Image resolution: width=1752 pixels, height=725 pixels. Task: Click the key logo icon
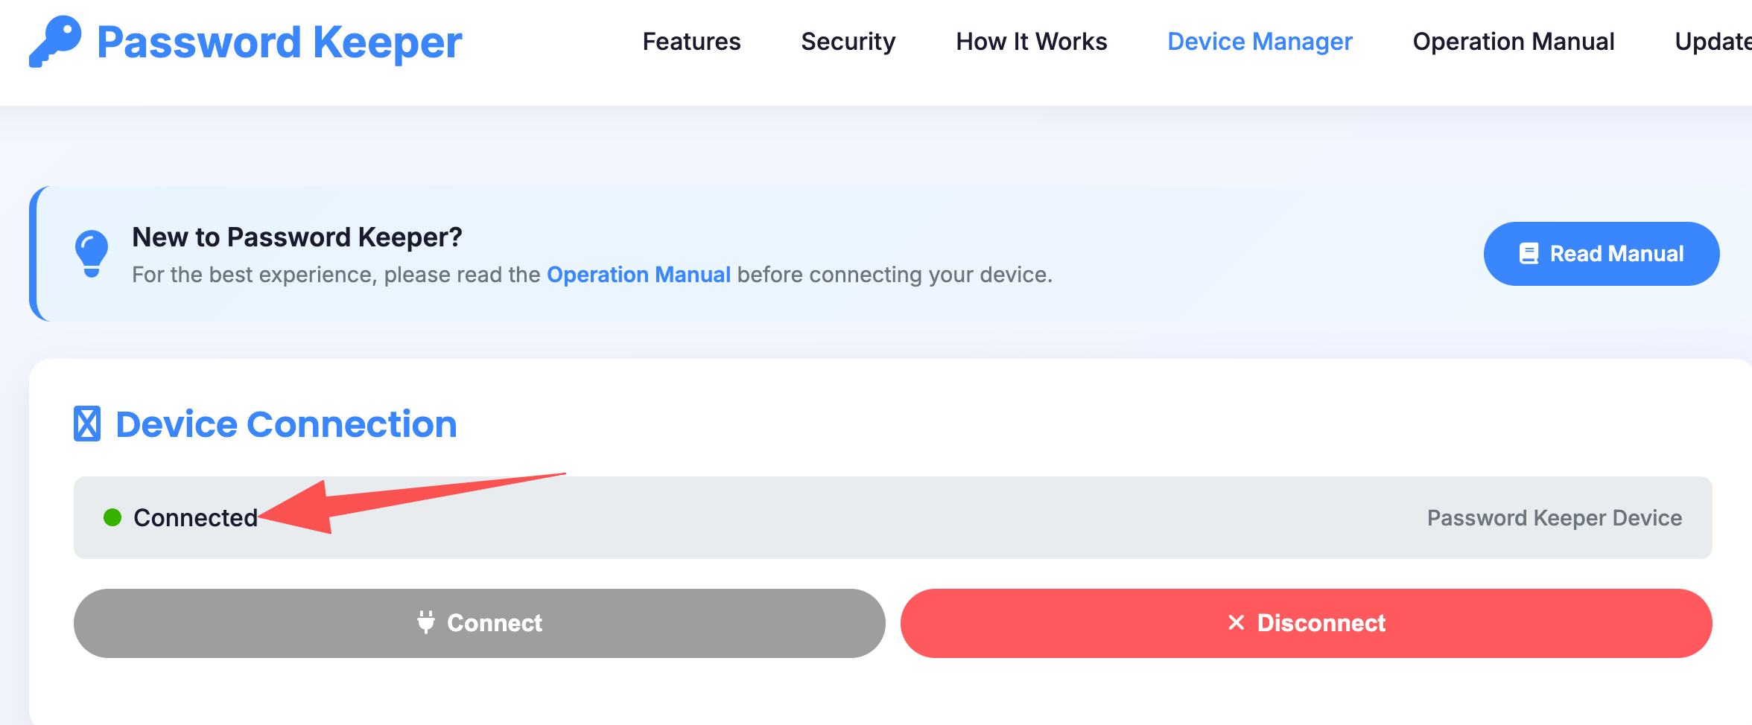[55, 42]
